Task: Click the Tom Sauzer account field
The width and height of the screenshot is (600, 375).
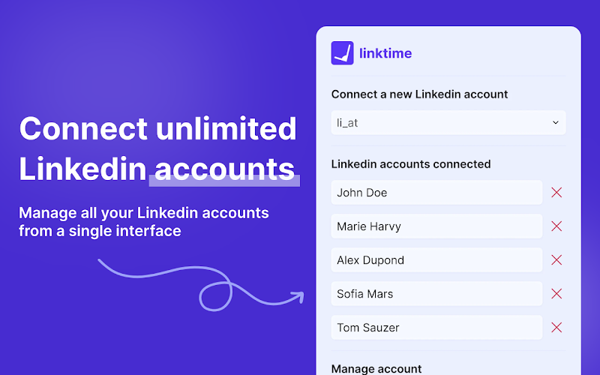Action: pyautogui.click(x=436, y=328)
